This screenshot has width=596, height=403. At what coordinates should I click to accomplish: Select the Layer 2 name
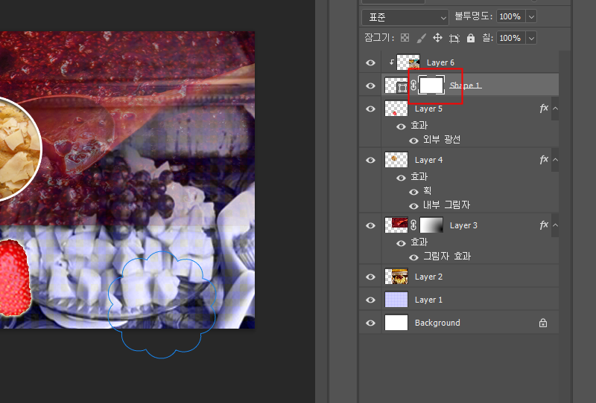429,277
